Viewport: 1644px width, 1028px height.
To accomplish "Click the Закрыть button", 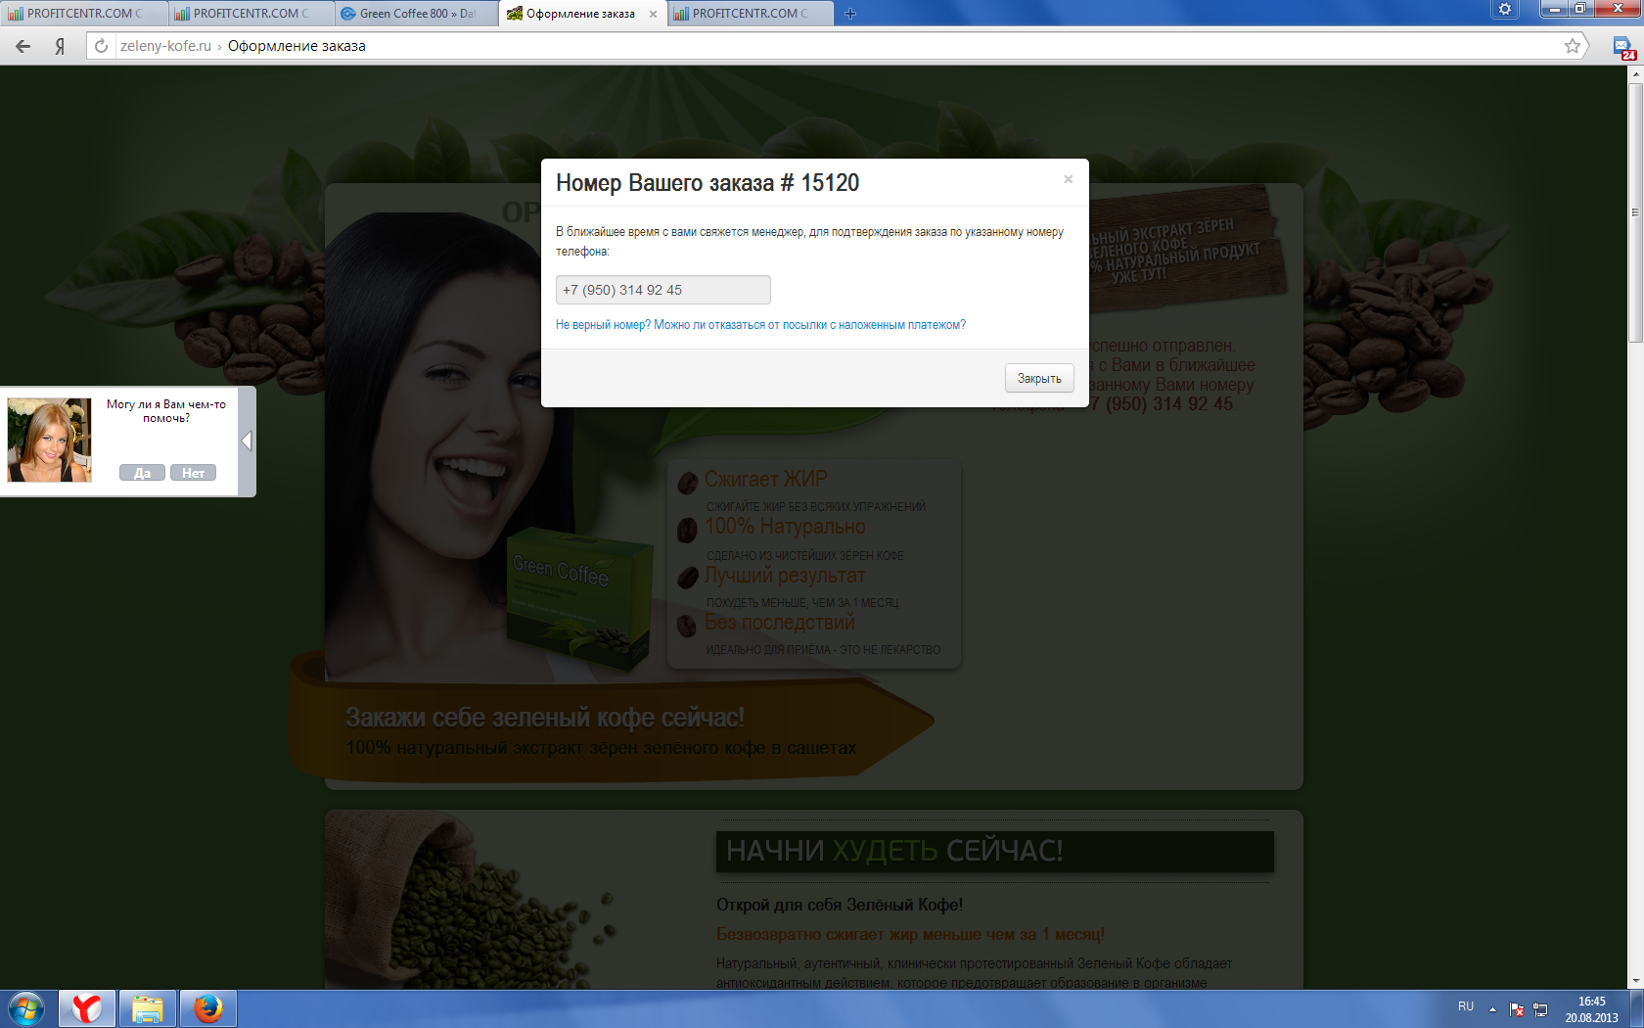I will click(1039, 378).
